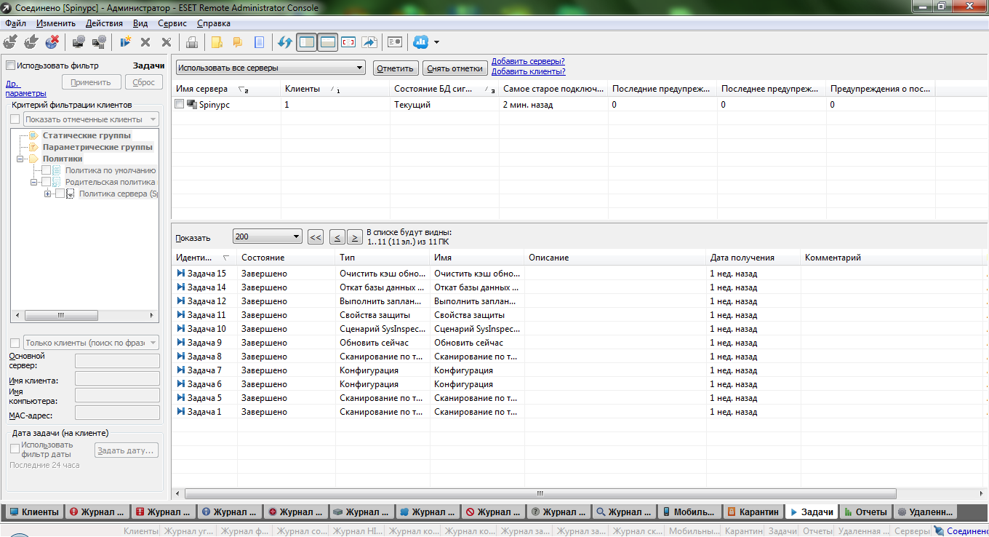The height and width of the screenshot is (537, 989).
Task: Click the Отметить button
Action: pos(396,68)
